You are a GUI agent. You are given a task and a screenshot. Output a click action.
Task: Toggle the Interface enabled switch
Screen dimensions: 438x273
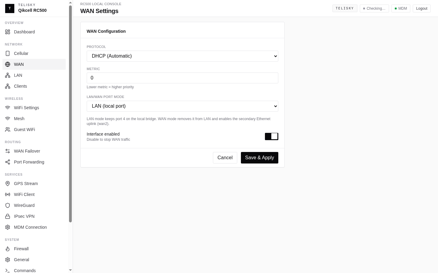(x=272, y=136)
